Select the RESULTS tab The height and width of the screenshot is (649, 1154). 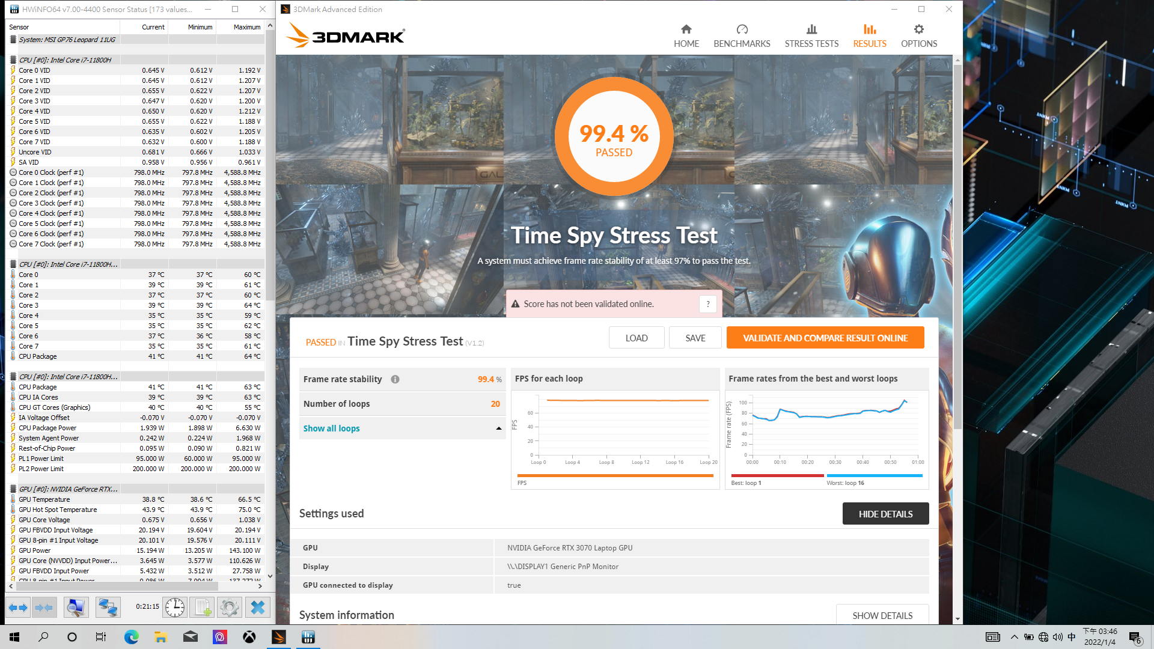tap(870, 36)
